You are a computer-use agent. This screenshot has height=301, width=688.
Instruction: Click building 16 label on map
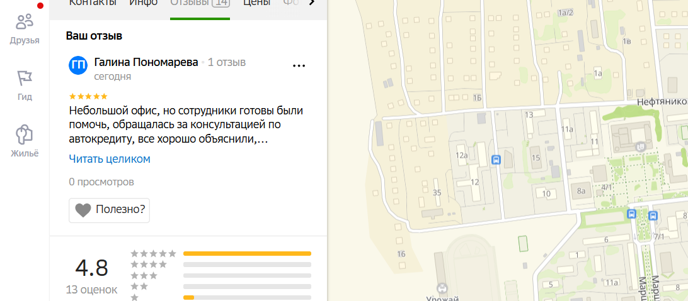(x=401, y=254)
